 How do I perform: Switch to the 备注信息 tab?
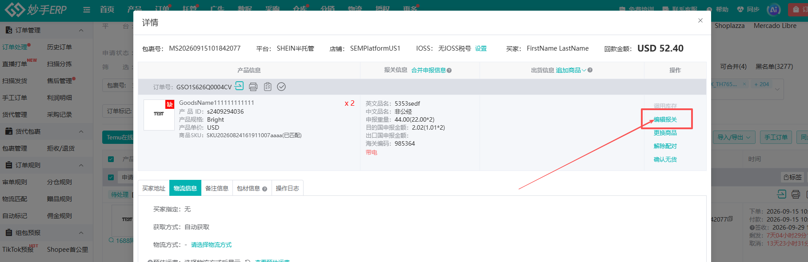[x=217, y=188]
